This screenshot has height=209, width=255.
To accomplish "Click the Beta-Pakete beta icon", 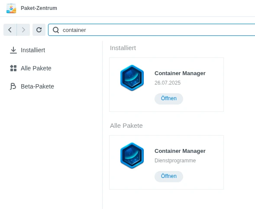I will [x=13, y=86].
